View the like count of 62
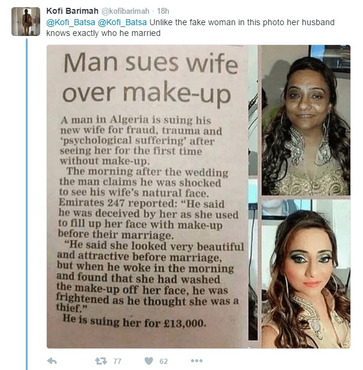363x370 pixels. 164,361
